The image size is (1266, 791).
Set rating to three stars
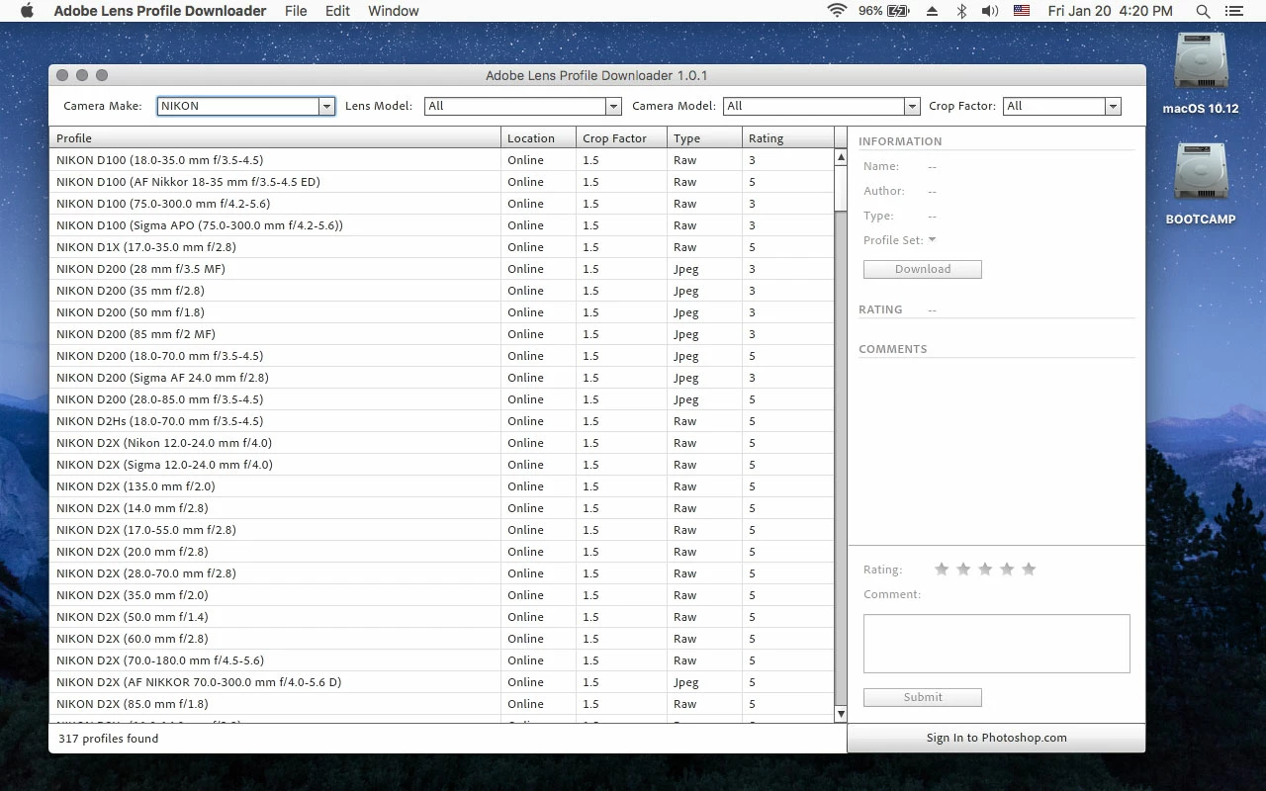pyautogui.click(x=985, y=569)
